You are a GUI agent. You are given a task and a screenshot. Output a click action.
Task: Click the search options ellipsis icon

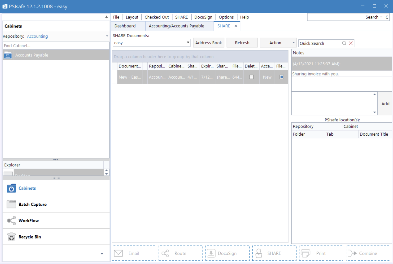tap(381, 17)
